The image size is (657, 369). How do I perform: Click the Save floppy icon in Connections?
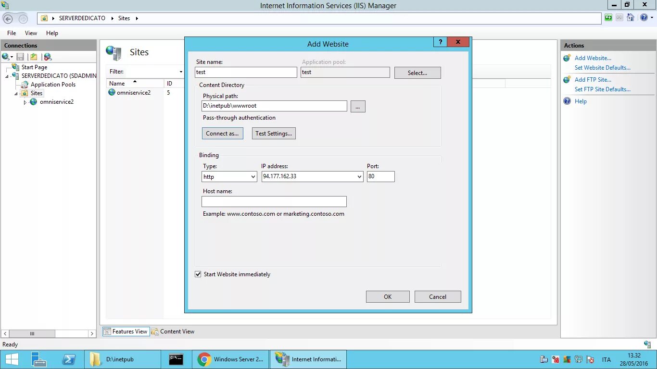coord(20,57)
